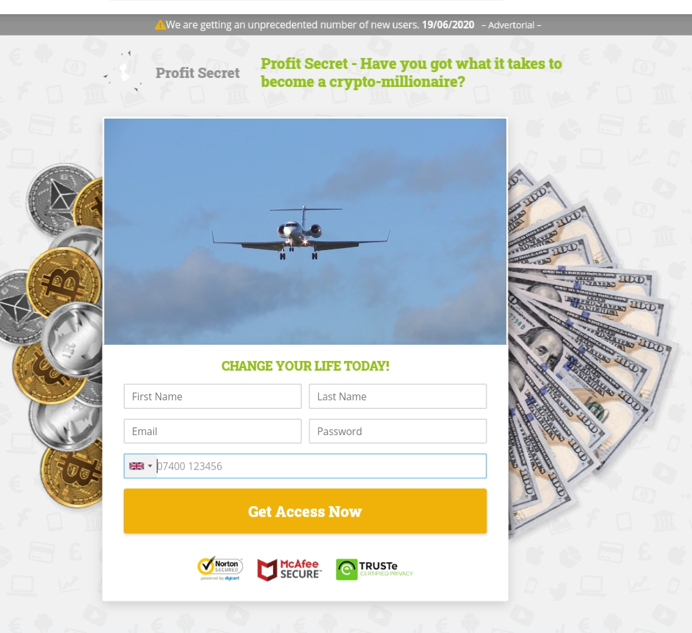Click the UK flag icon
The height and width of the screenshot is (633, 692).
(137, 465)
